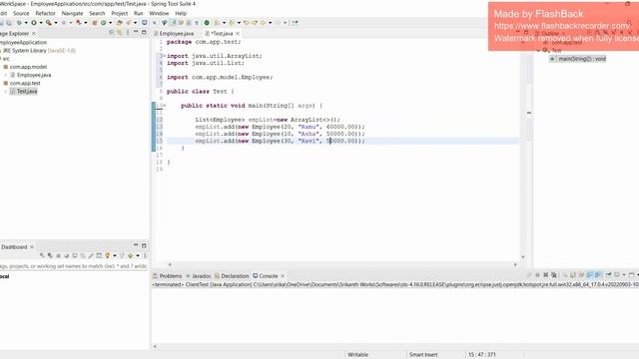Open the External Tools dropdown arrow
Screen dimensions: 639x359
point(86,23)
